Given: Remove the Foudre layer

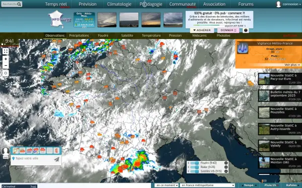Looking at the screenshot, I should click(x=226, y=163).
